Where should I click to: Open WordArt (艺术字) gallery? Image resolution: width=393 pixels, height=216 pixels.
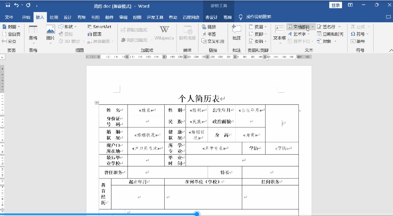pos(299,34)
